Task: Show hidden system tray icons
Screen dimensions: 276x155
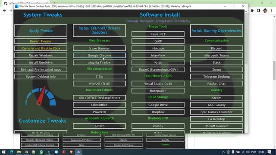Action: pyautogui.click(x=223, y=152)
